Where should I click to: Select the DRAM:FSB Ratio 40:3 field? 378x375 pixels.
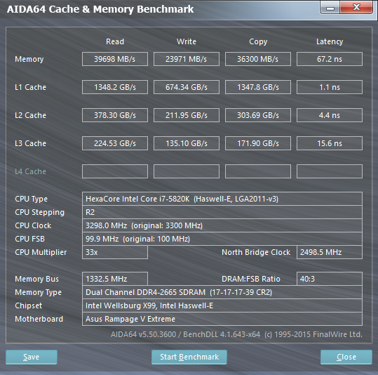click(x=330, y=279)
